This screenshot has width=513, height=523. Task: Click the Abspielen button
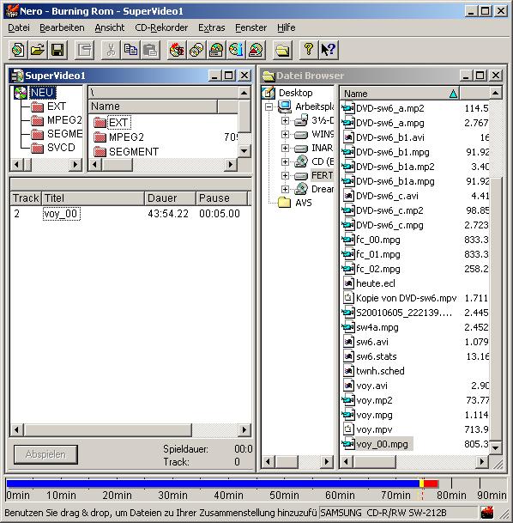[x=45, y=454]
